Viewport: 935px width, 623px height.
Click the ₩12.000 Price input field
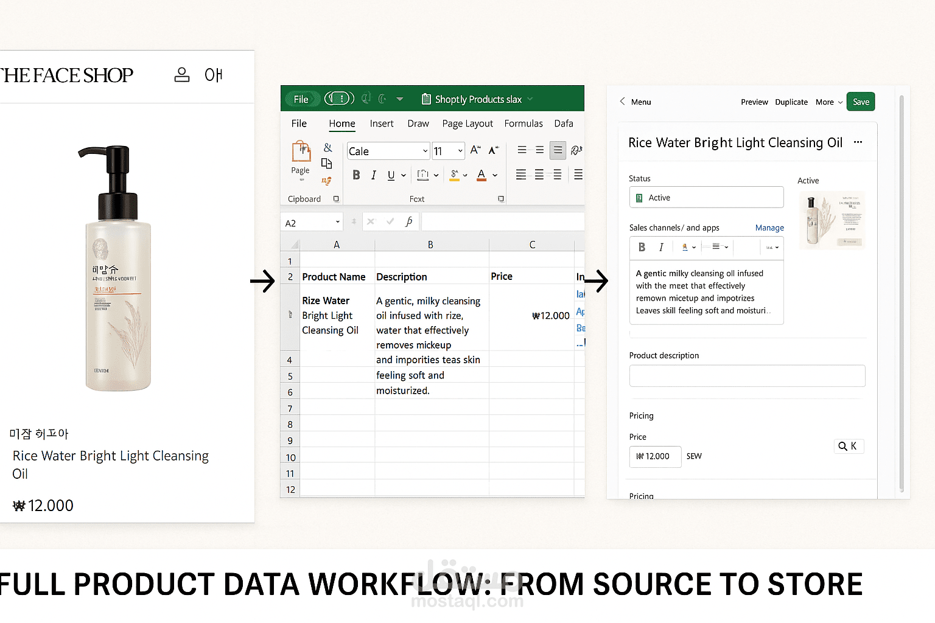tap(655, 456)
